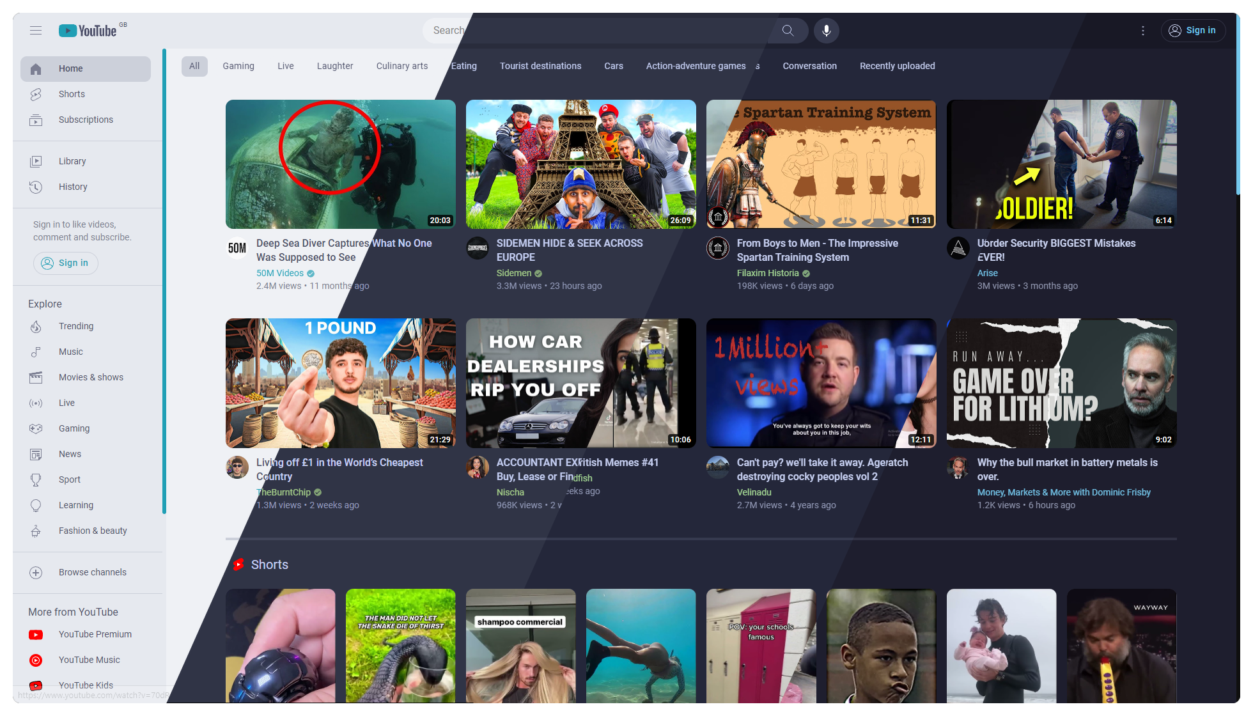
Task: Select the All filter chip
Action: (194, 66)
